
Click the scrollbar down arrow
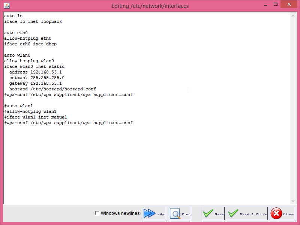point(294,200)
